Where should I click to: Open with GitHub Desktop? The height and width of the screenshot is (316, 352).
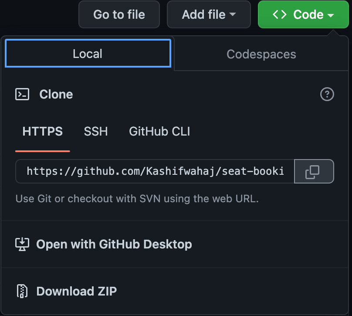coord(114,244)
